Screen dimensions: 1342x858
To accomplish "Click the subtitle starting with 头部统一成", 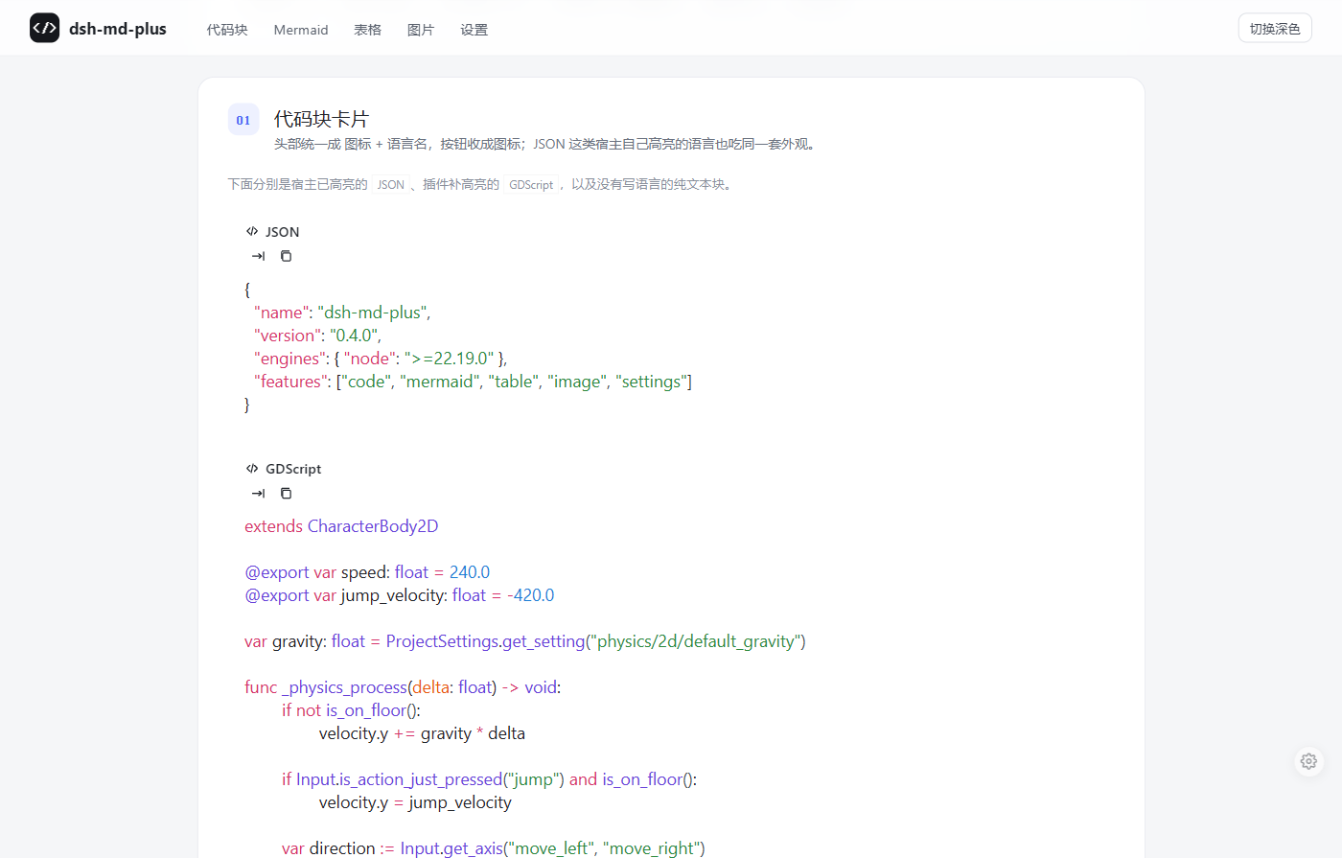I will tap(546, 145).
